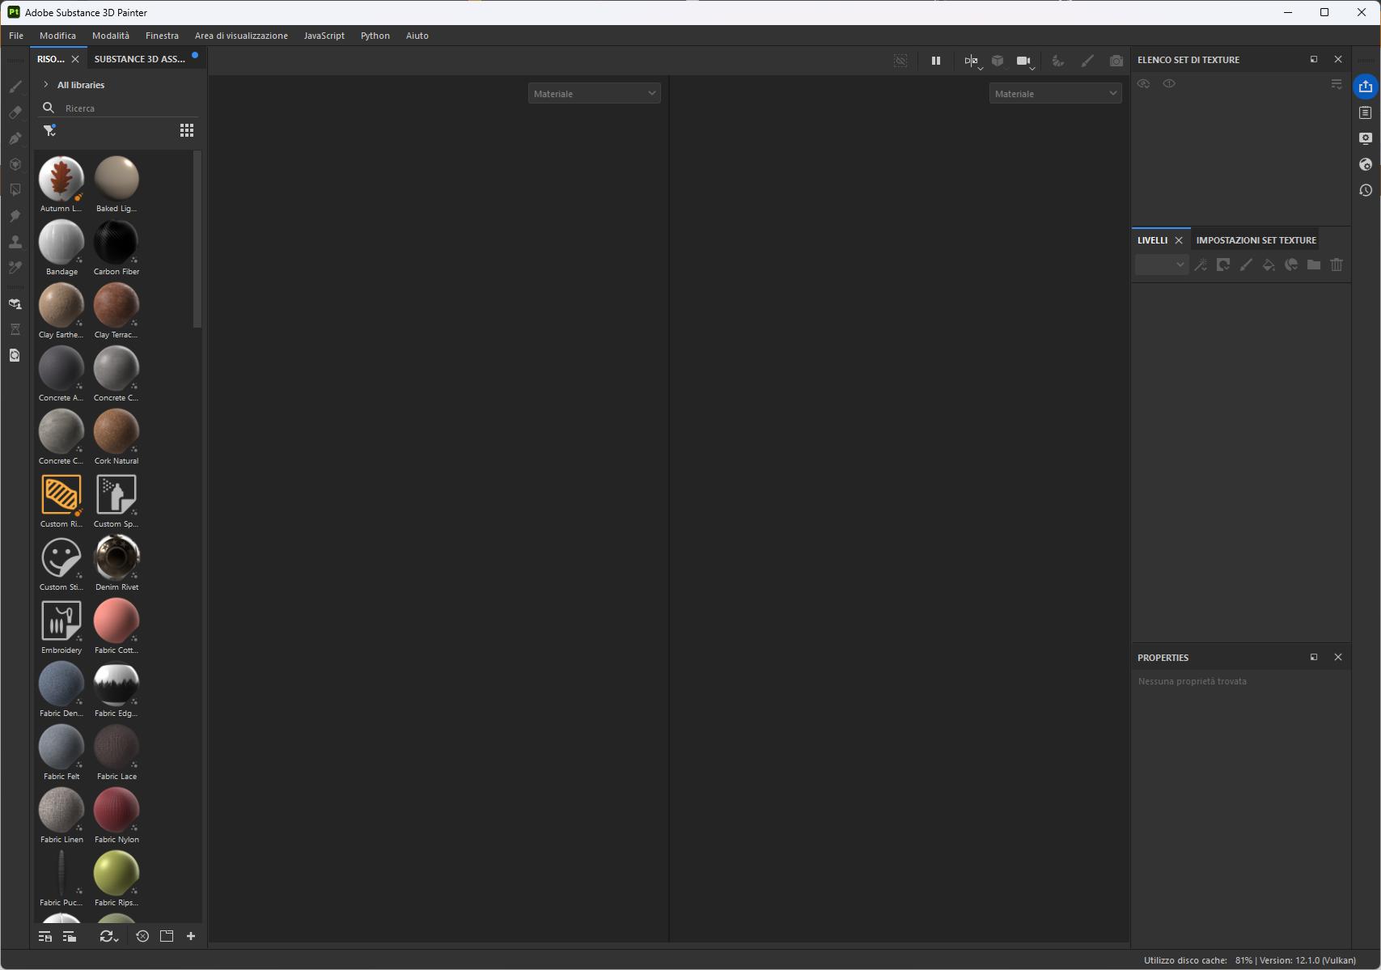This screenshot has width=1381, height=970.
Task: Open the Baking mode cube icon
Action: (15, 304)
